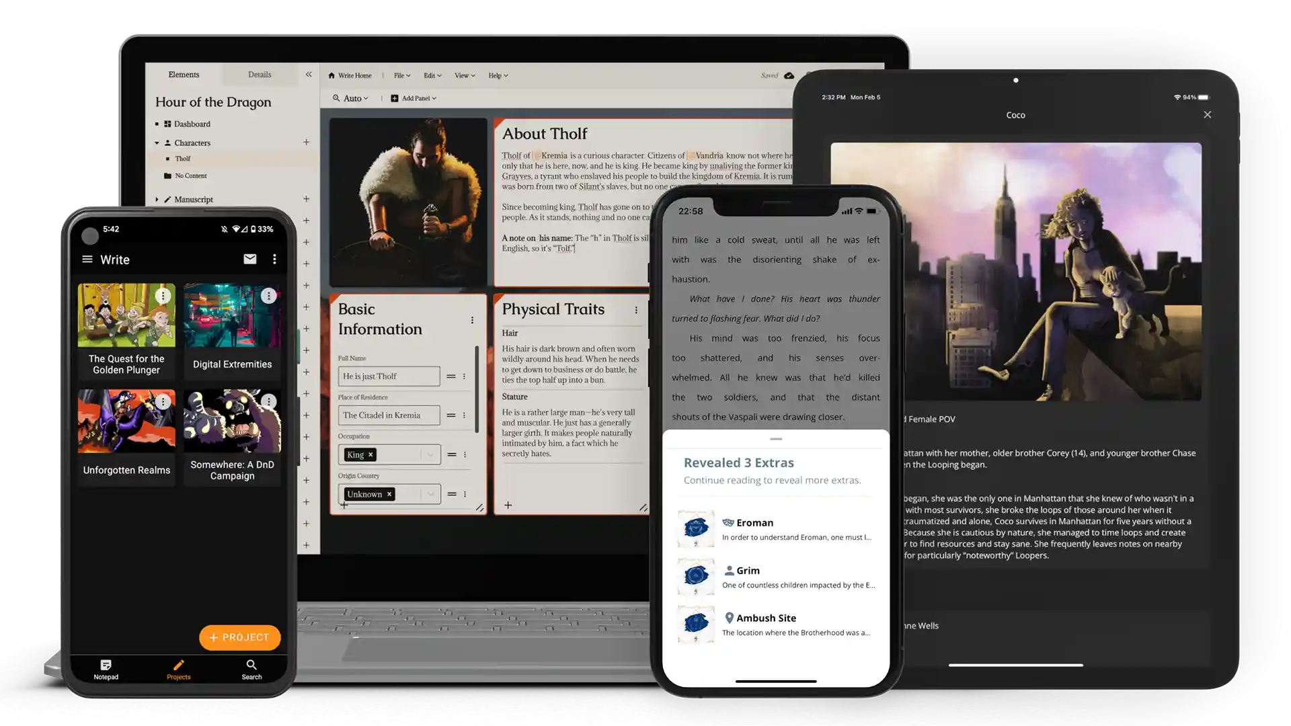1291x726 pixels.
Task: Select the View menu dropdown
Action: pos(462,75)
